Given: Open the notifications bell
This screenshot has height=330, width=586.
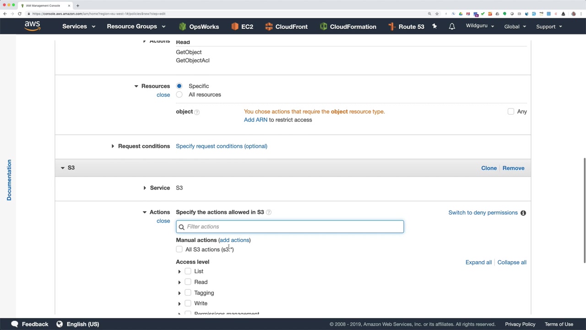Looking at the screenshot, I should [452, 27].
